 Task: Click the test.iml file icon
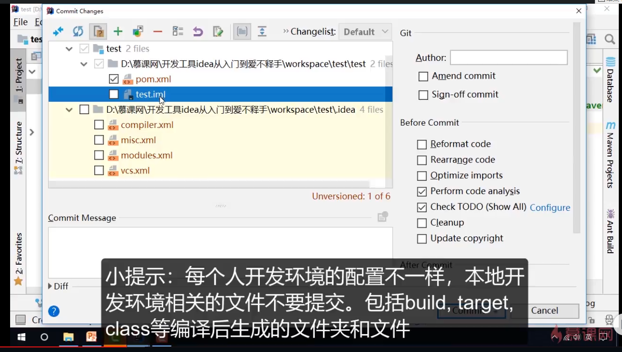128,94
